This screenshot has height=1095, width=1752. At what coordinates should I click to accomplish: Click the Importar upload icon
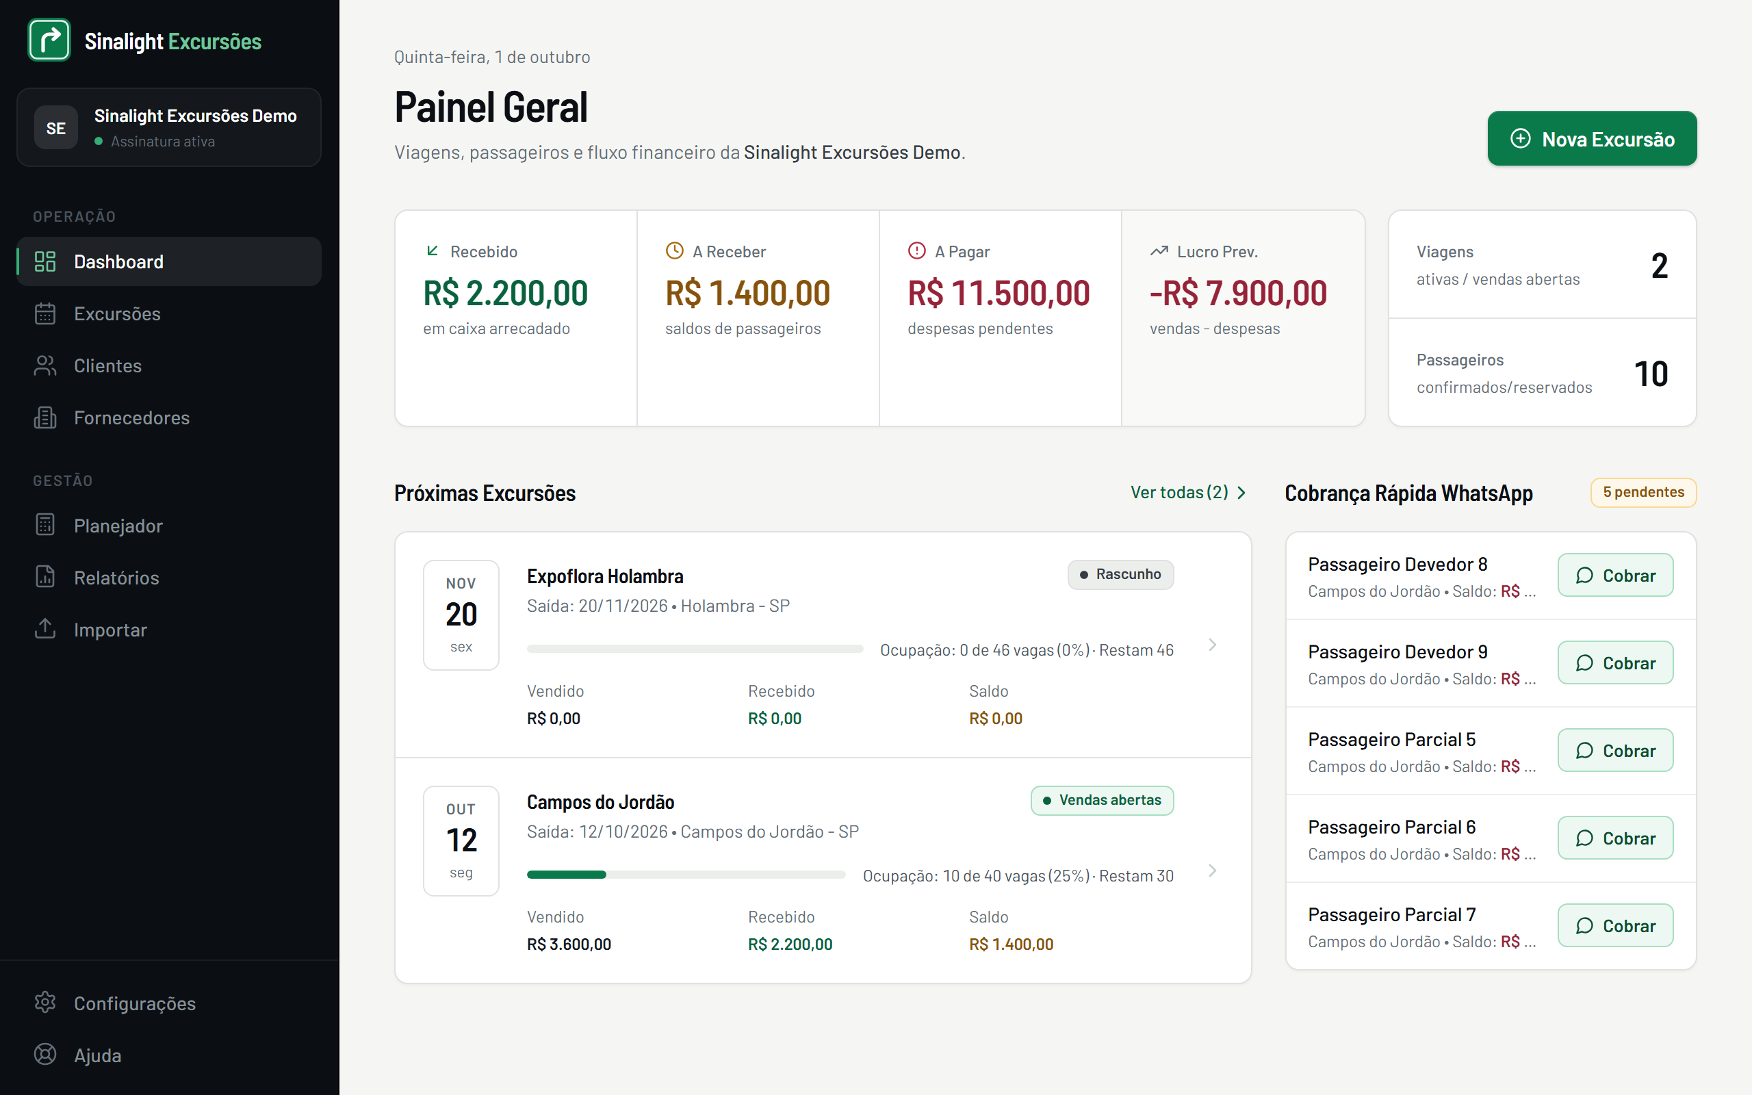point(45,630)
